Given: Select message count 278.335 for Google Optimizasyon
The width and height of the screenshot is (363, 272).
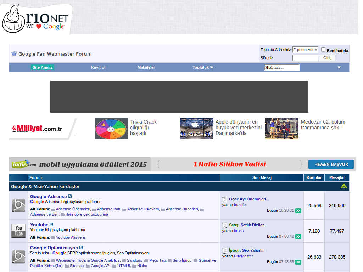Looking at the screenshot, I should coord(337,257).
